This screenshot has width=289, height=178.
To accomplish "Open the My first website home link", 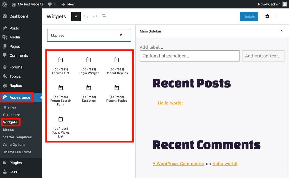I will pyautogui.click(x=28, y=4).
